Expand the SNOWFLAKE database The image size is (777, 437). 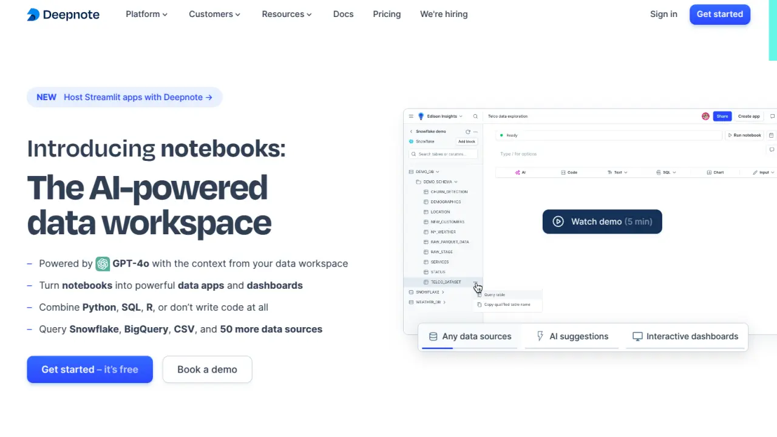443,293
